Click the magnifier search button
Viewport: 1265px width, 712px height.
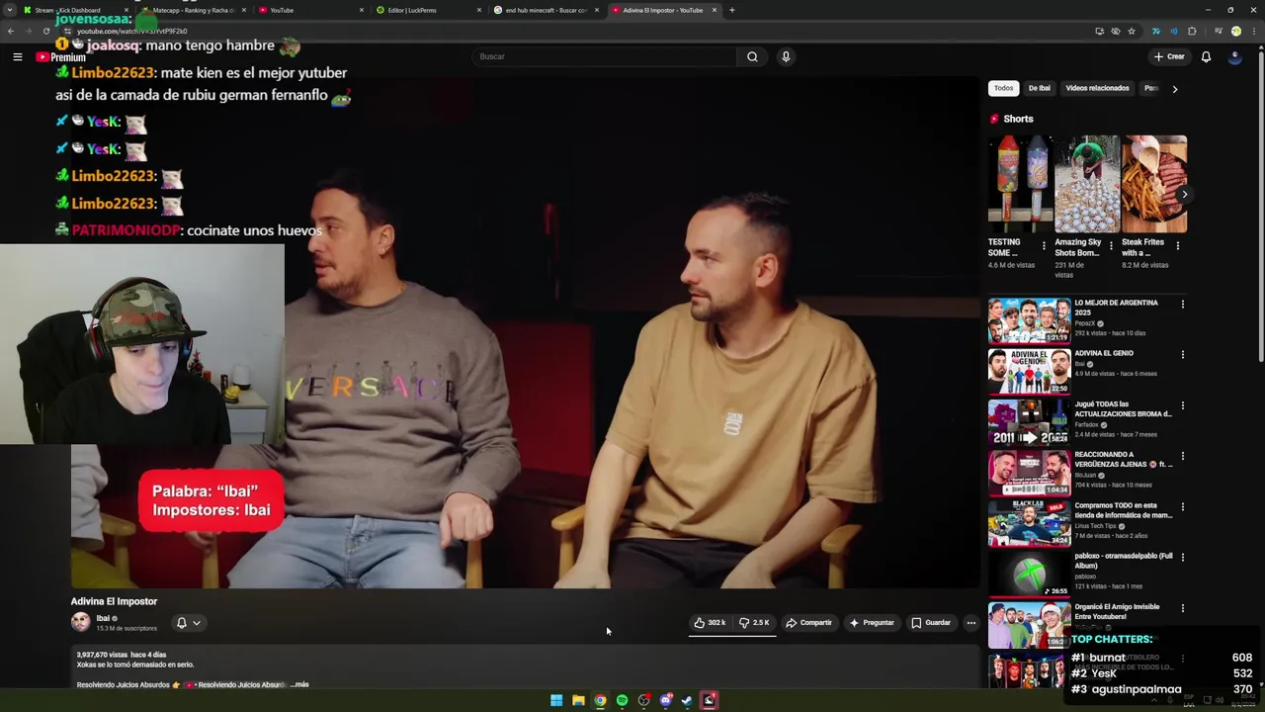point(752,56)
